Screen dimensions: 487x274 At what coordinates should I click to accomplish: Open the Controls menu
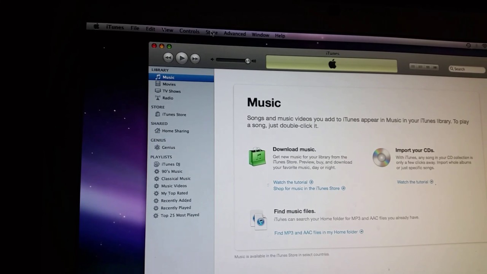[x=189, y=31]
